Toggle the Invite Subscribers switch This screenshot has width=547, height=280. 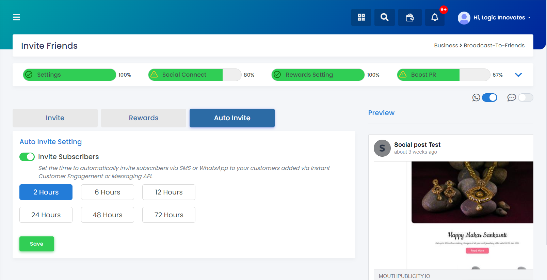pyautogui.click(x=27, y=157)
